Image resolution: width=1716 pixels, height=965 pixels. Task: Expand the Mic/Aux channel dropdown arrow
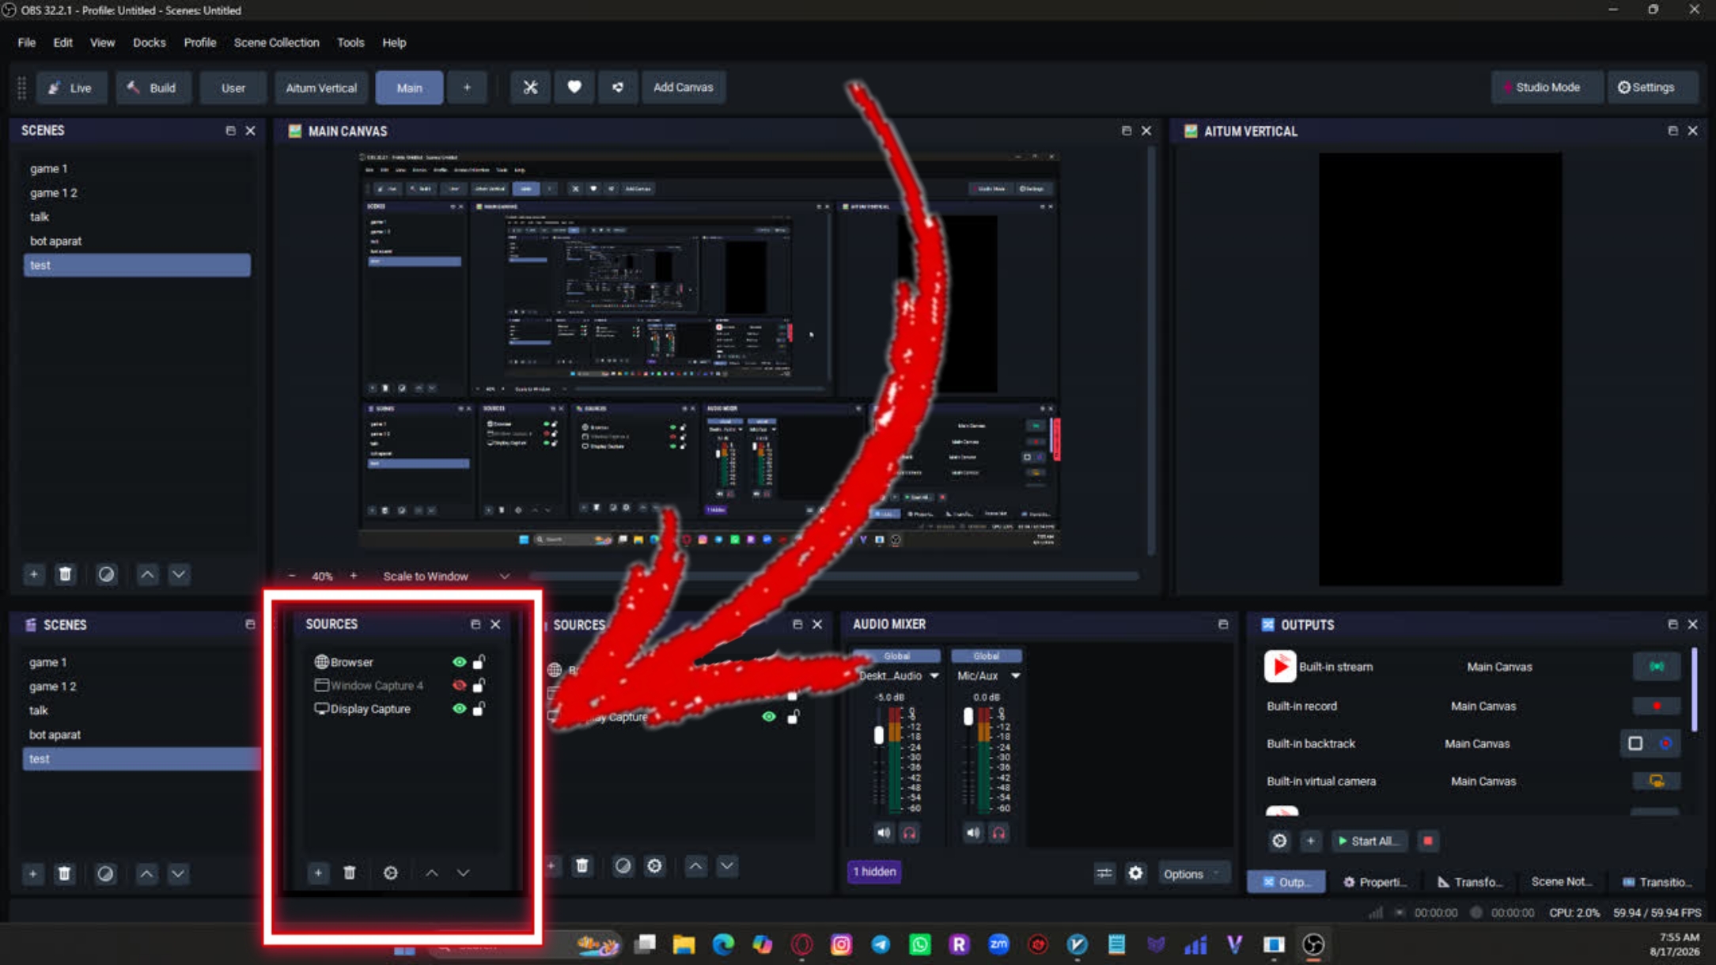(x=1015, y=675)
